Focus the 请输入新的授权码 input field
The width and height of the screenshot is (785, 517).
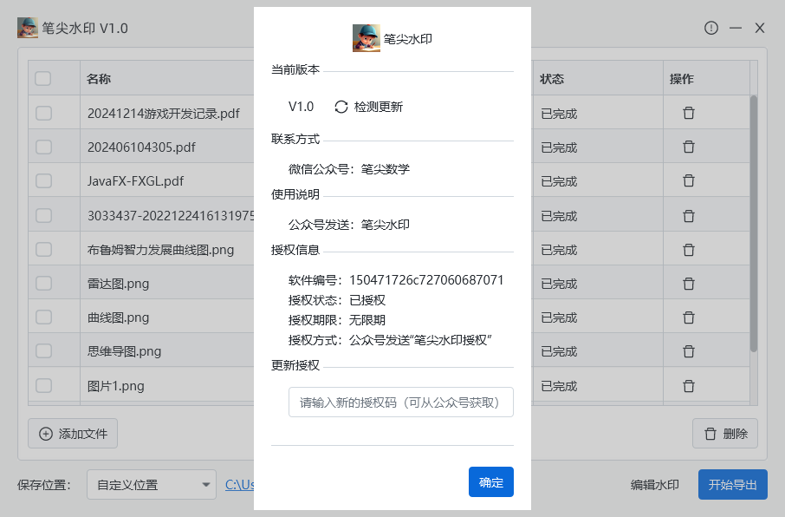coord(400,402)
